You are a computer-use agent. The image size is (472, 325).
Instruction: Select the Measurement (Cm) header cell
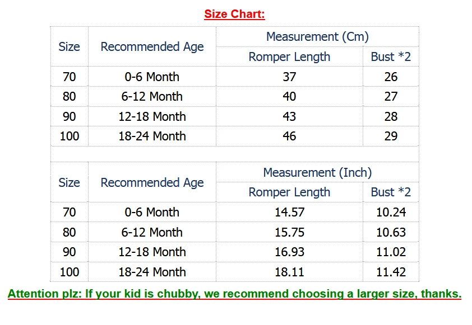[x=317, y=37]
